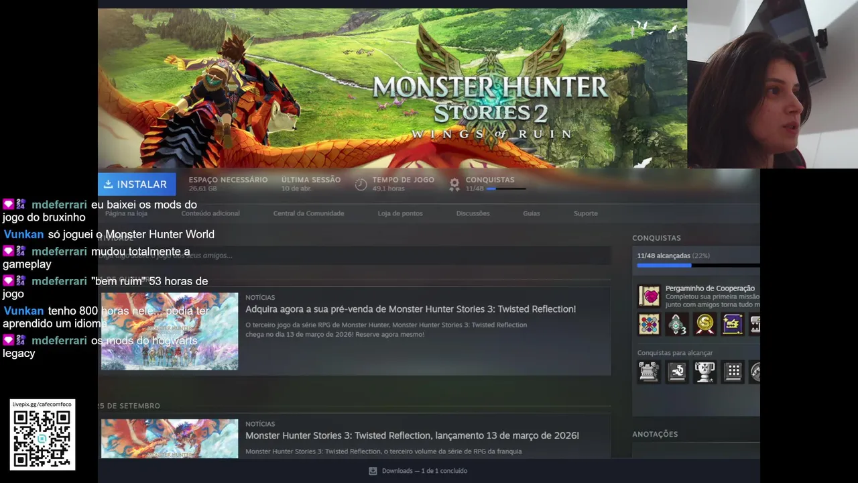Go to Central da Comunidade

pos(308,213)
